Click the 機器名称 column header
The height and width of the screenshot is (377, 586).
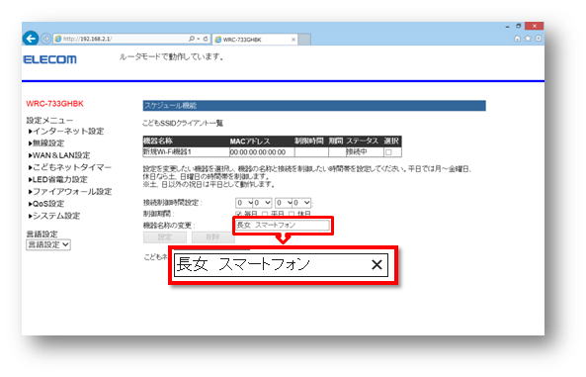[158, 141]
